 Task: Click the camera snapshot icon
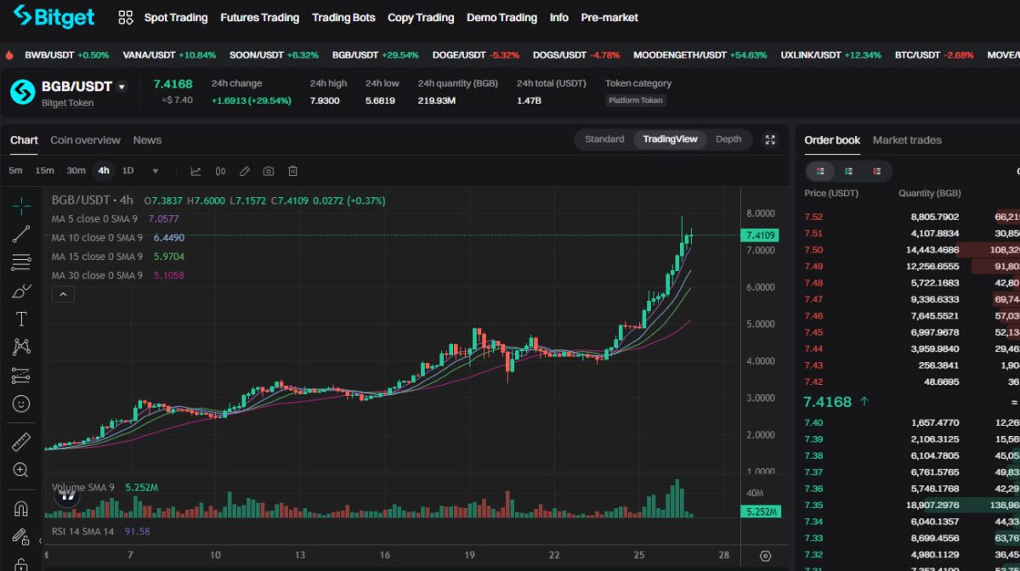point(269,171)
